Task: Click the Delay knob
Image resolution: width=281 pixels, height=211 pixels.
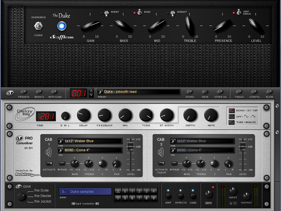Action: [x=84, y=115]
